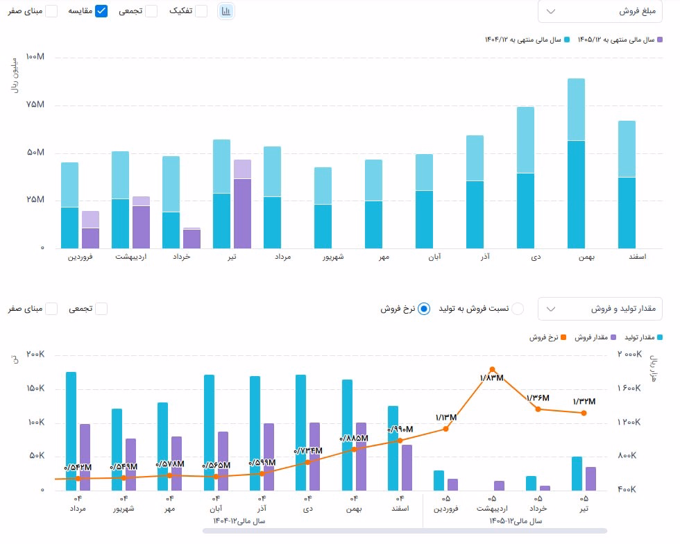The width and height of the screenshot is (680, 544).
Task: Click the خرداد axis label in top chart
Action: [181, 257]
